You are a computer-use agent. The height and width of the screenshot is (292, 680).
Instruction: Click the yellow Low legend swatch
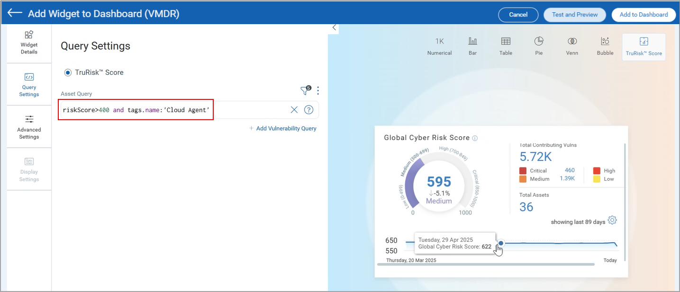click(x=597, y=179)
